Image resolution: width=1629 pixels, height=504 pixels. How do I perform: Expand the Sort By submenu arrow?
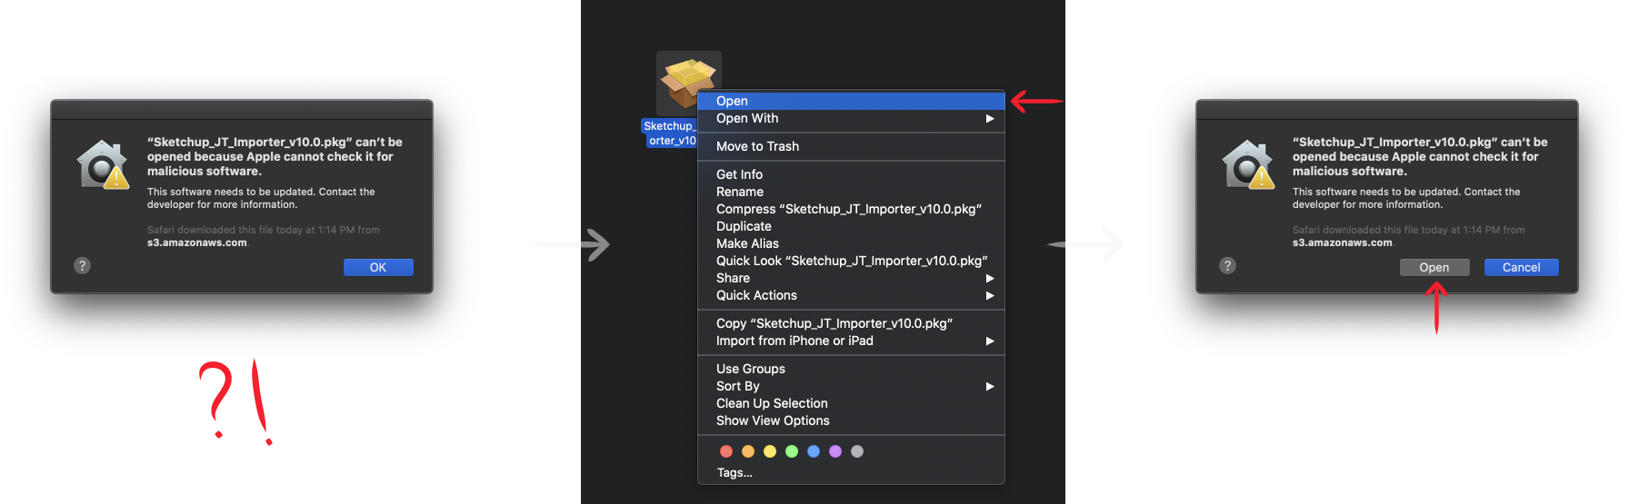pyautogui.click(x=990, y=387)
